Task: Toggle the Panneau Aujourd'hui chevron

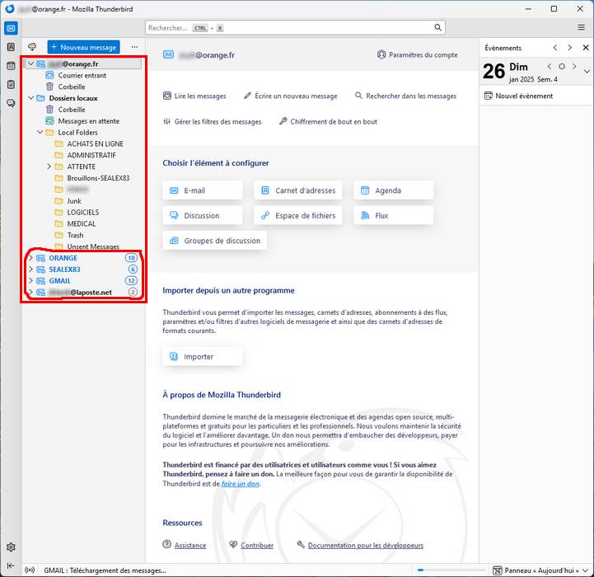Action: [585, 570]
